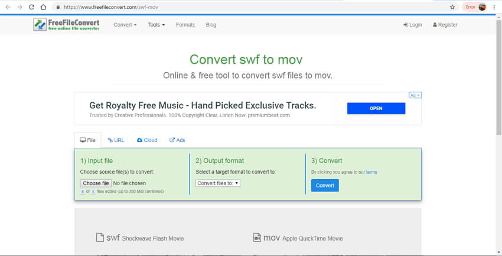Click the browser back arrow
The width and height of the screenshot is (502, 256).
click(8, 7)
